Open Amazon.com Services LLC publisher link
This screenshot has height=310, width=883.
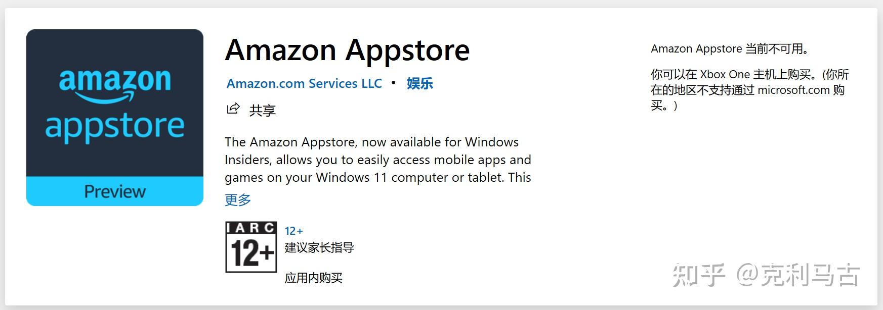[304, 83]
